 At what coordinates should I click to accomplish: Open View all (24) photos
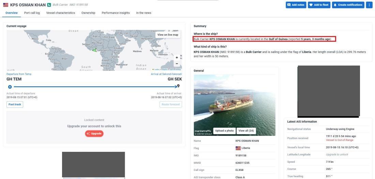tap(246, 131)
